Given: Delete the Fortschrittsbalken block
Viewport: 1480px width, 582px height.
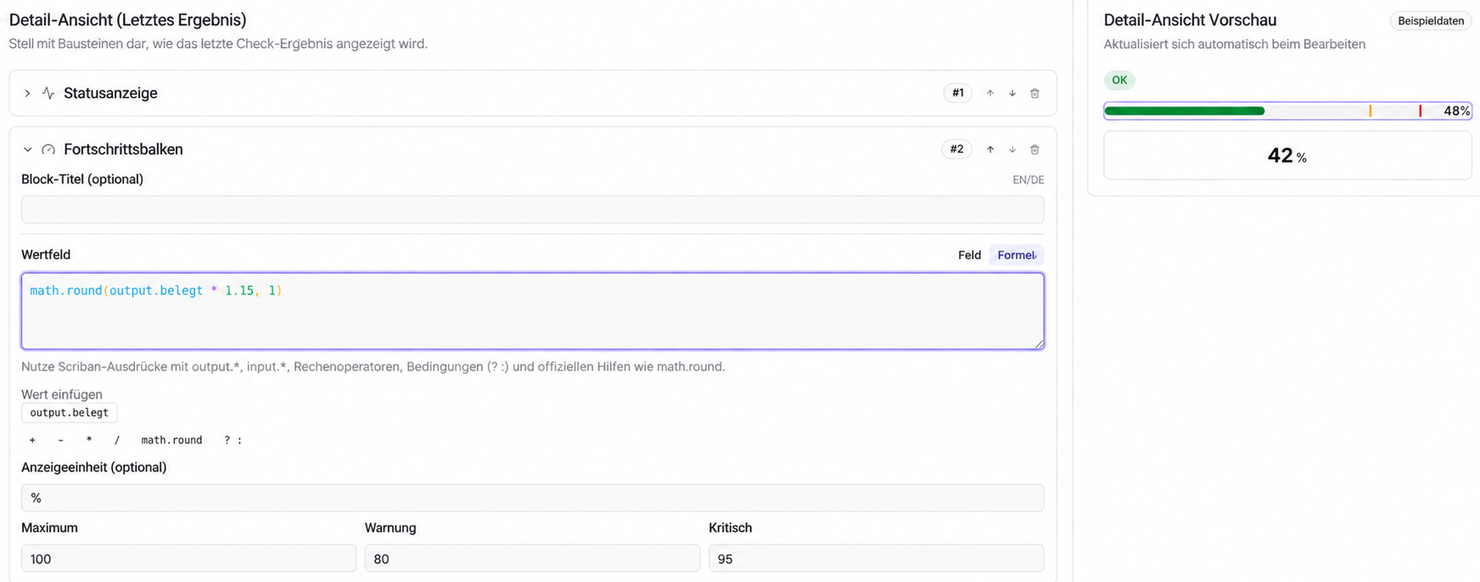Looking at the screenshot, I should click(x=1034, y=149).
